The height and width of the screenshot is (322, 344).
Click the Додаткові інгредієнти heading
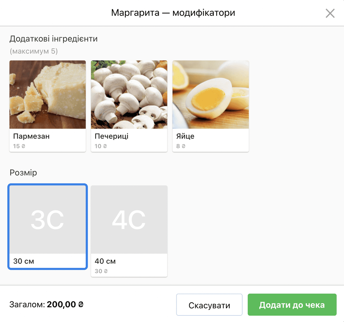point(54,39)
